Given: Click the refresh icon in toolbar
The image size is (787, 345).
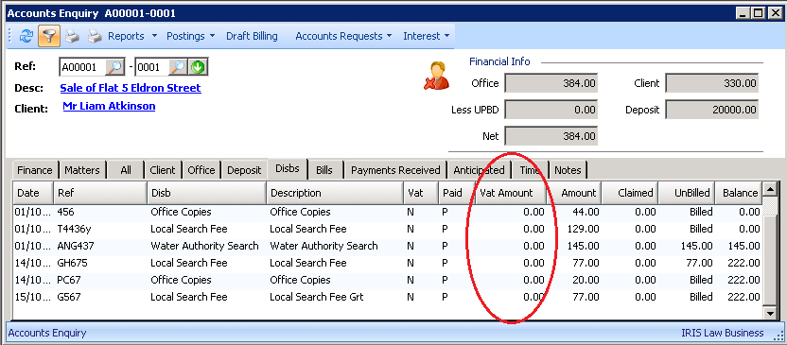Looking at the screenshot, I should [26, 36].
